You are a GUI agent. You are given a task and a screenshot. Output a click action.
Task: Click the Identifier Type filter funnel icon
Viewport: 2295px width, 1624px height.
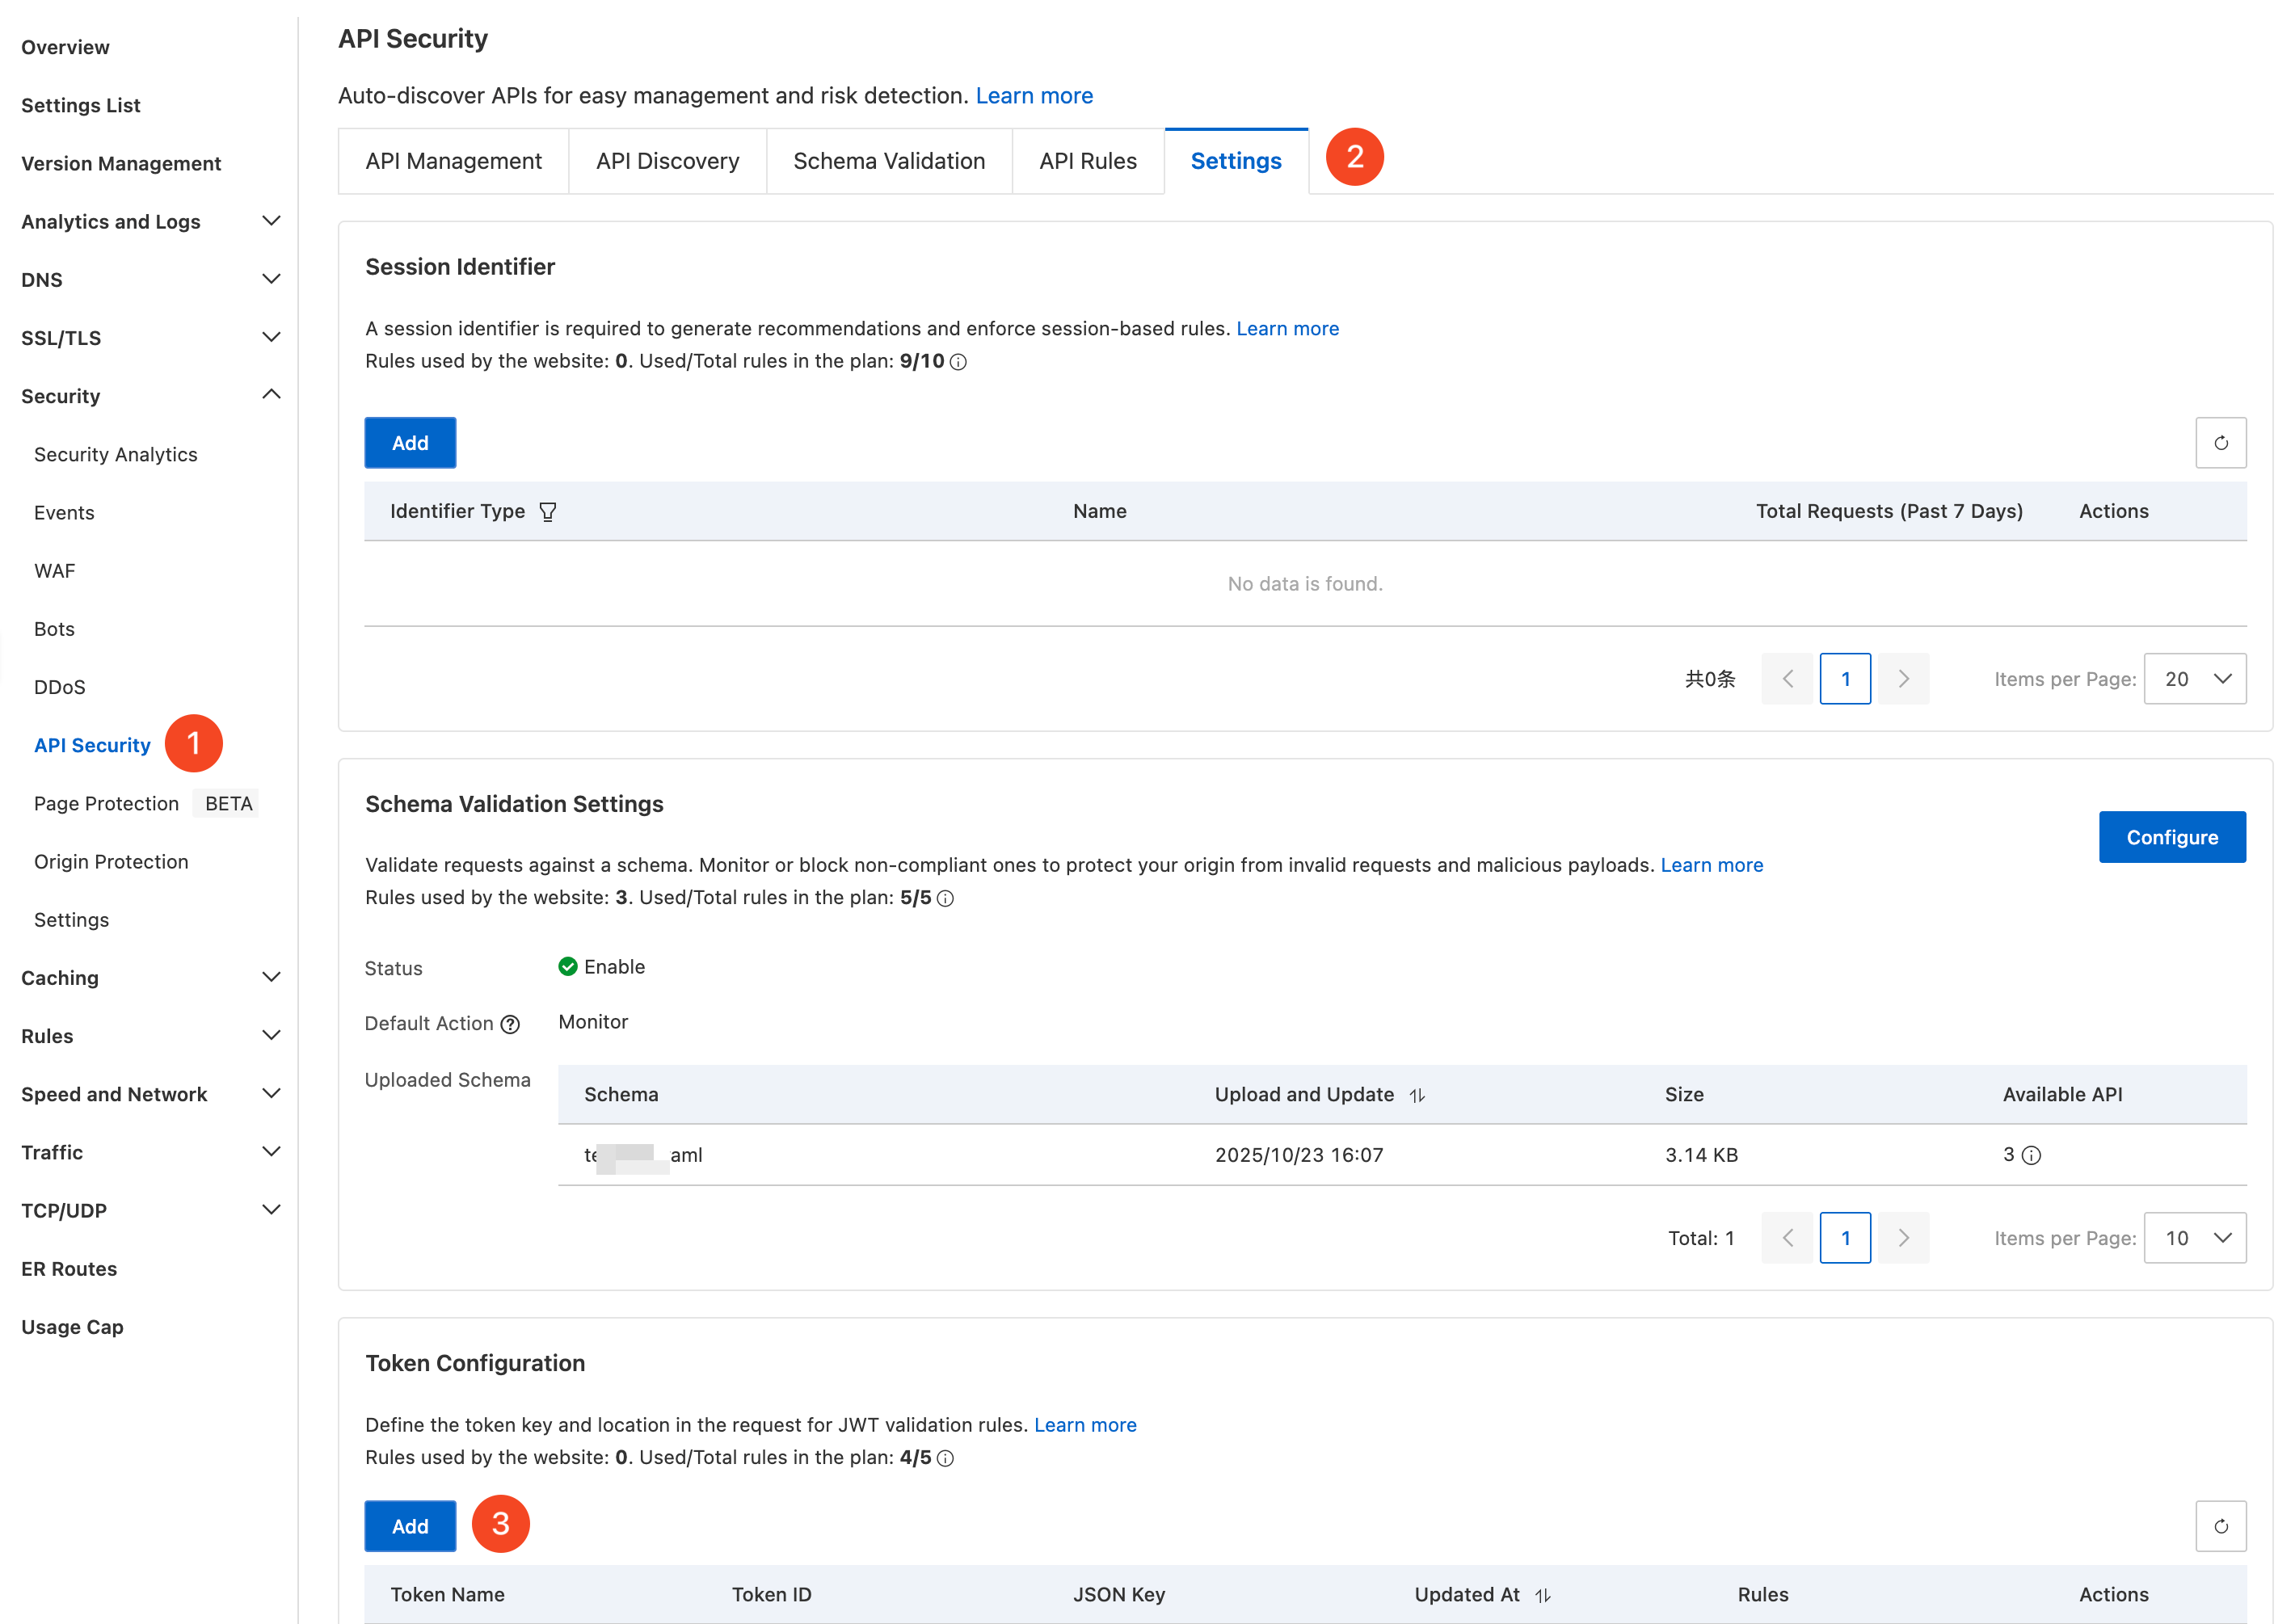[547, 512]
